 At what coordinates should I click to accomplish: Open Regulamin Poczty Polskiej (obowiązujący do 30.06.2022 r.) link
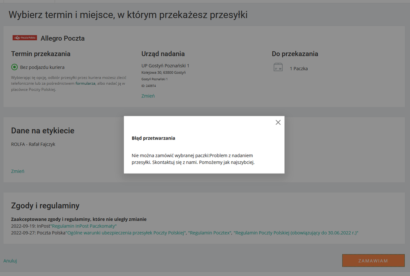tap(296, 233)
